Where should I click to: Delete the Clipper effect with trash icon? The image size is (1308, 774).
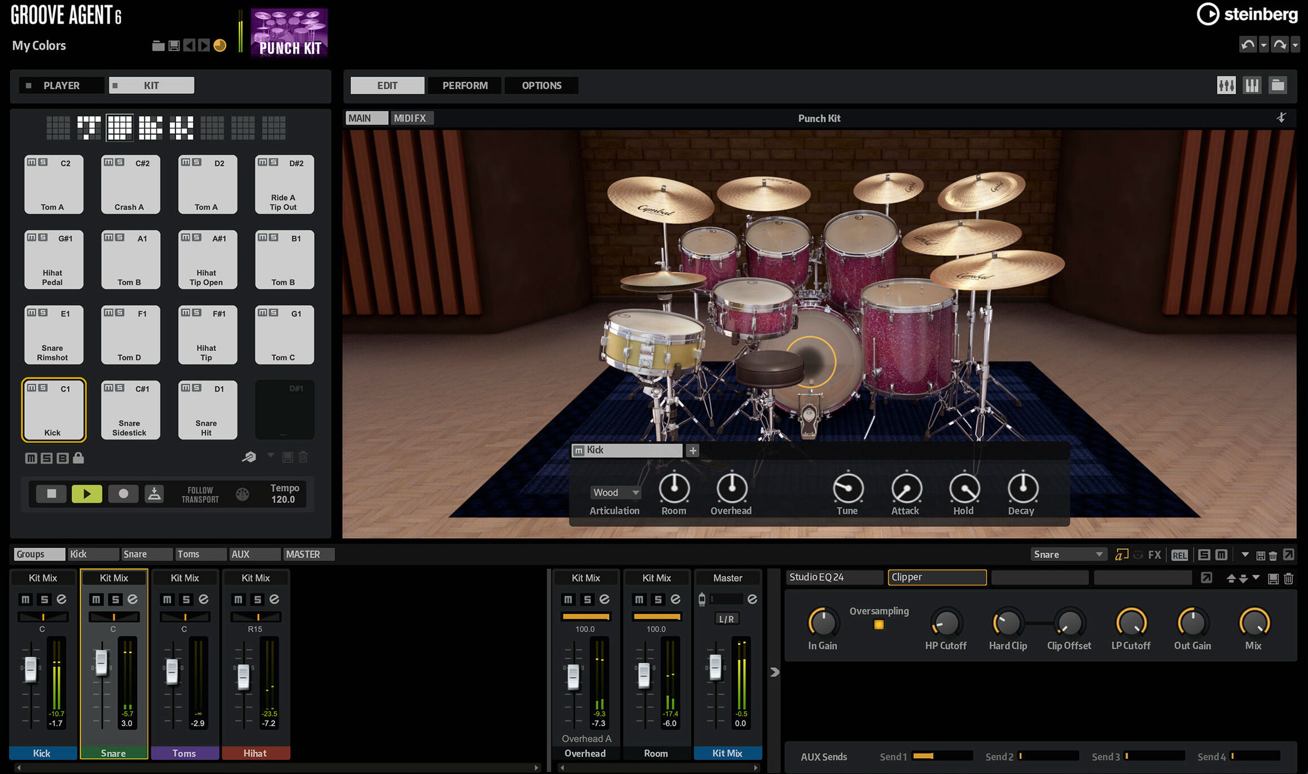[1288, 578]
